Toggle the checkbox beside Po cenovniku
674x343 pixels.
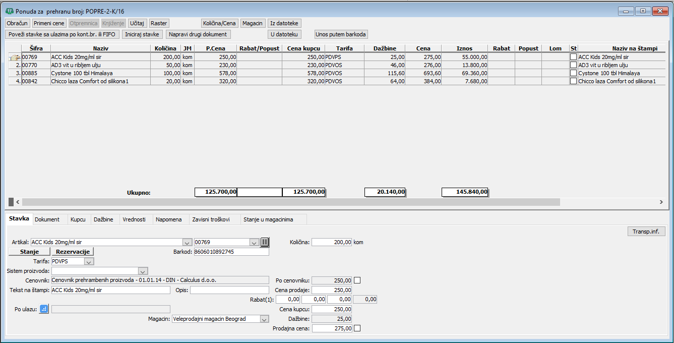(357, 280)
